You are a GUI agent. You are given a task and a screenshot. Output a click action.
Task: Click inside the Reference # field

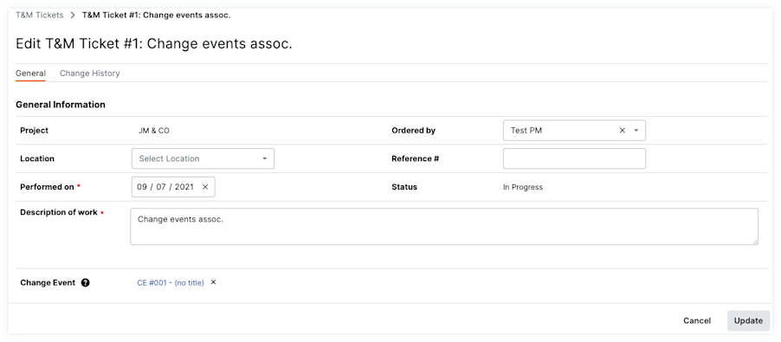574,158
